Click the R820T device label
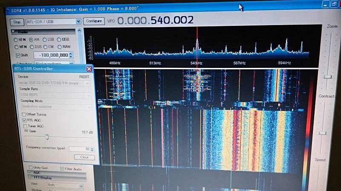This screenshot has width=341, height=191. (84, 77)
